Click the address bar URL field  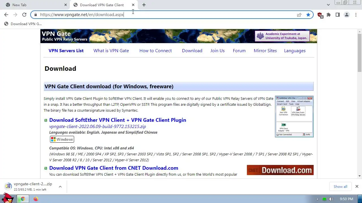(x=167, y=15)
